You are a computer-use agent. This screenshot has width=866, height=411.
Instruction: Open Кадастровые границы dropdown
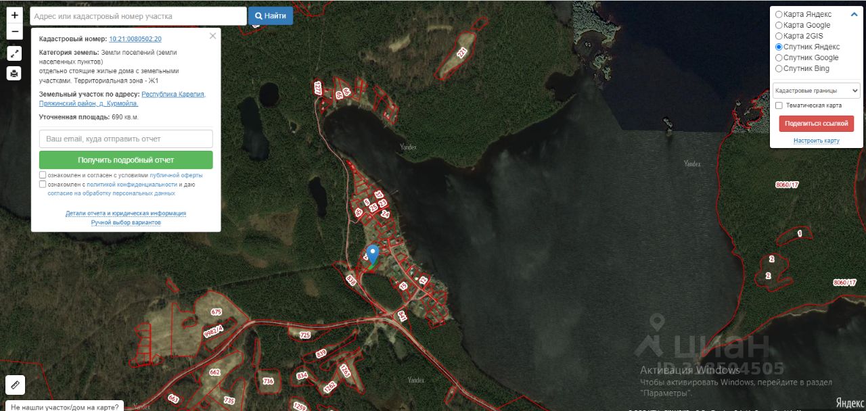pyautogui.click(x=817, y=90)
